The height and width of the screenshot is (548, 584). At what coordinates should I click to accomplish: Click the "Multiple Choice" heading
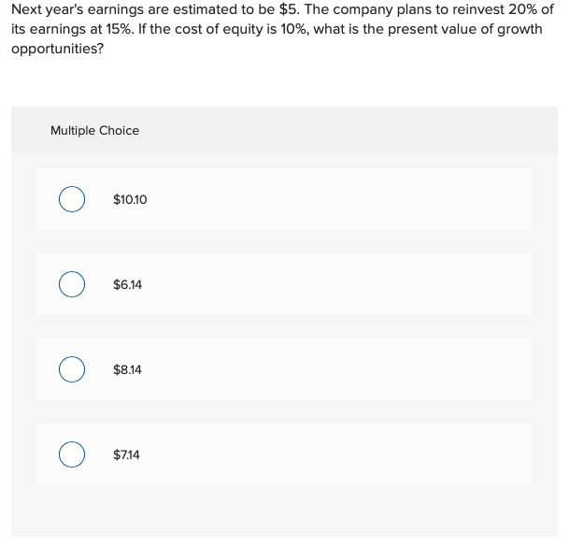pos(94,131)
